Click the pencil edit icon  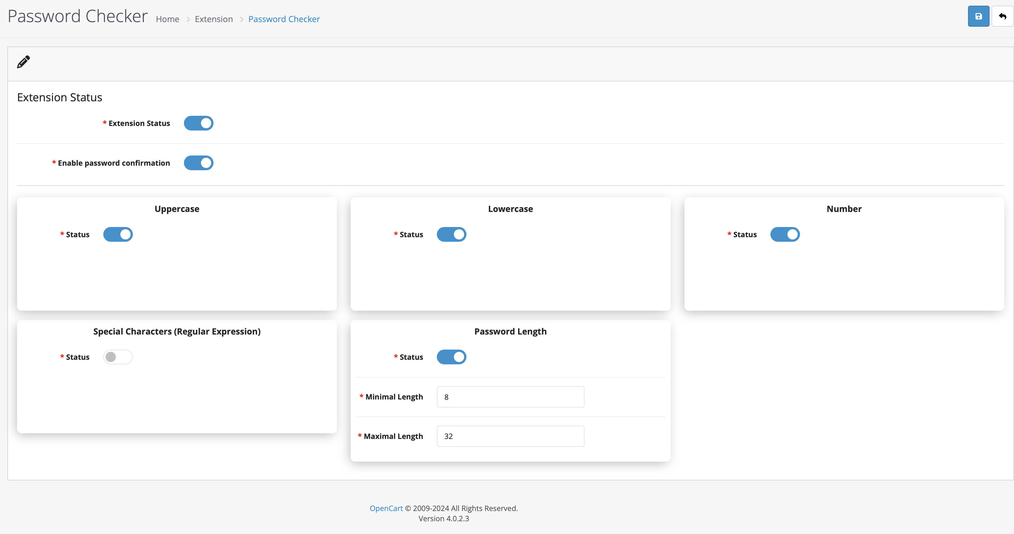(24, 62)
